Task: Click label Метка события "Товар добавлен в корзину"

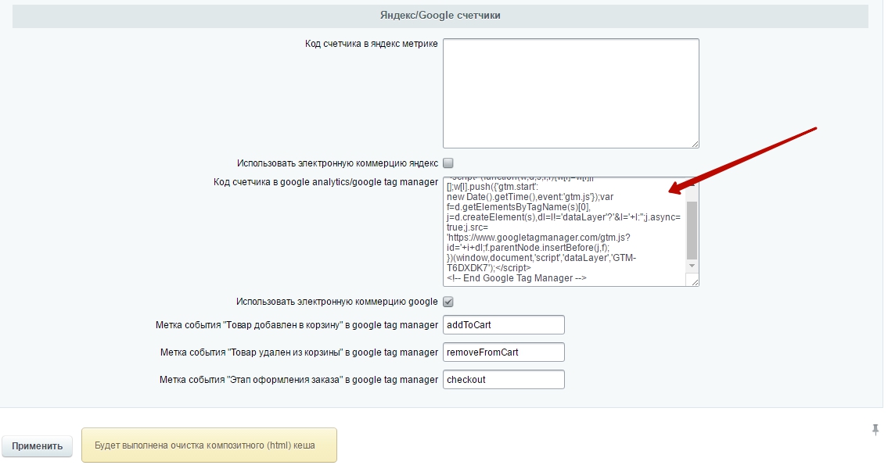Action: 297,324
